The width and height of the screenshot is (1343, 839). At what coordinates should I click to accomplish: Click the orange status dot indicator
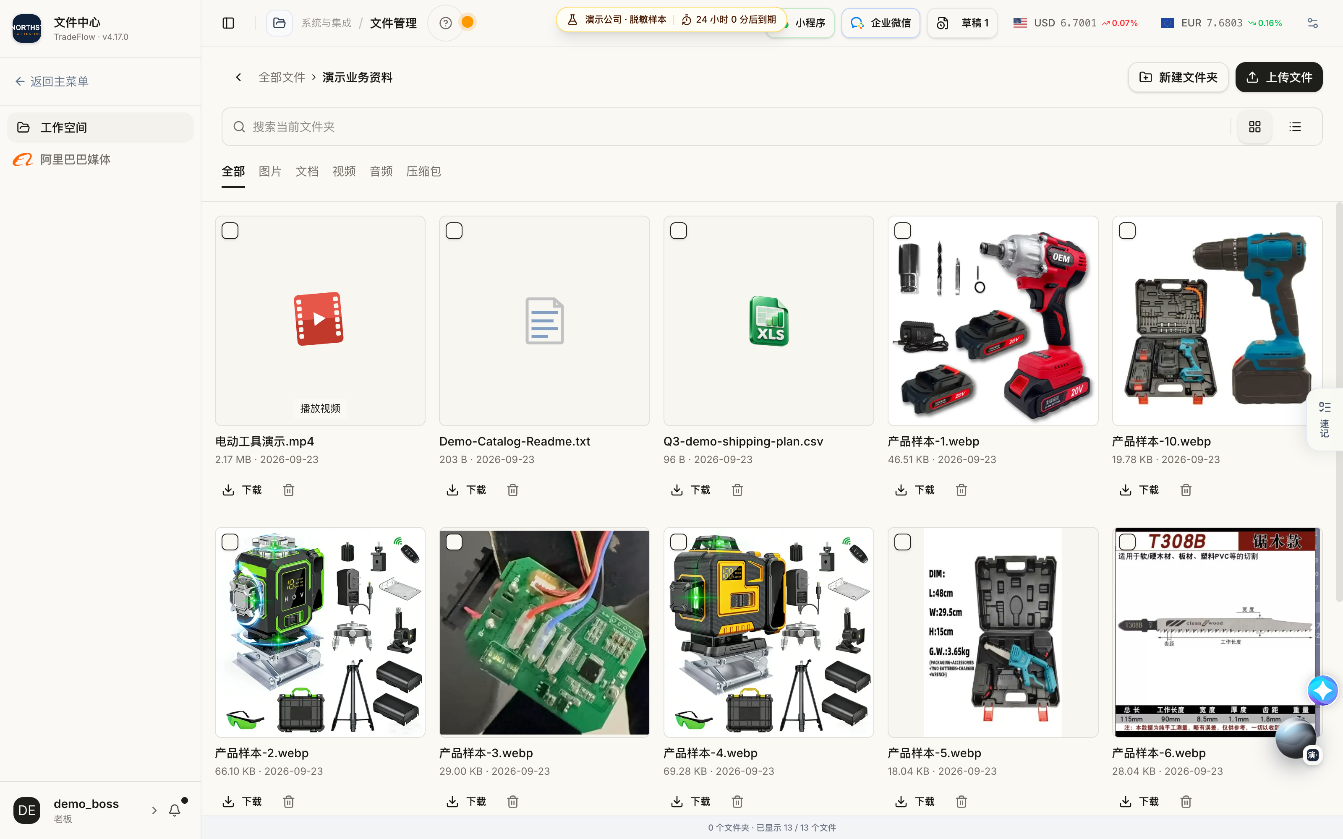pyautogui.click(x=468, y=22)
